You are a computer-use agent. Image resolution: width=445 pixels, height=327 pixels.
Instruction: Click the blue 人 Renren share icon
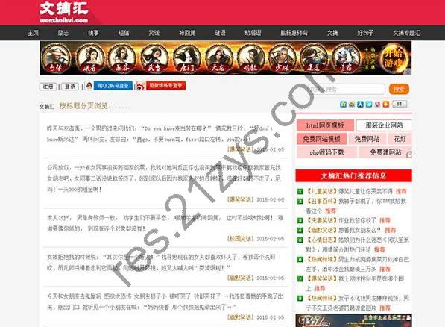361,104
